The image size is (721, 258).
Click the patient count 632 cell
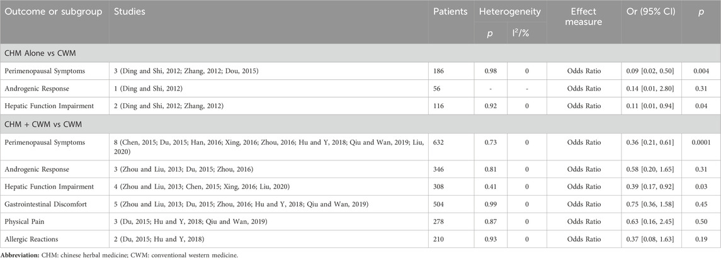click(x=440, y=143)
